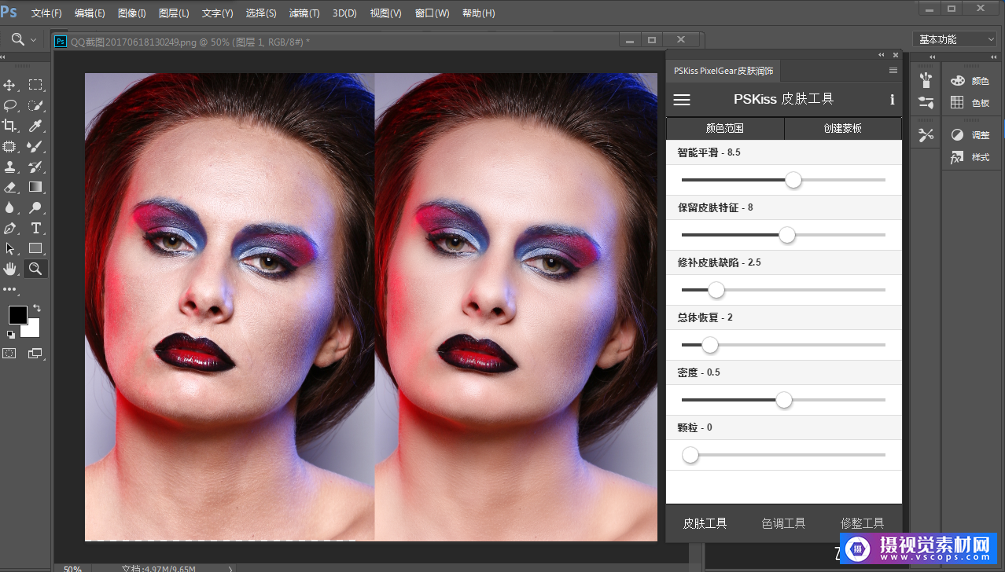Select the Clone Stamp tool
The width and height of the screenshot is (1005, 572).
(10, 167)
